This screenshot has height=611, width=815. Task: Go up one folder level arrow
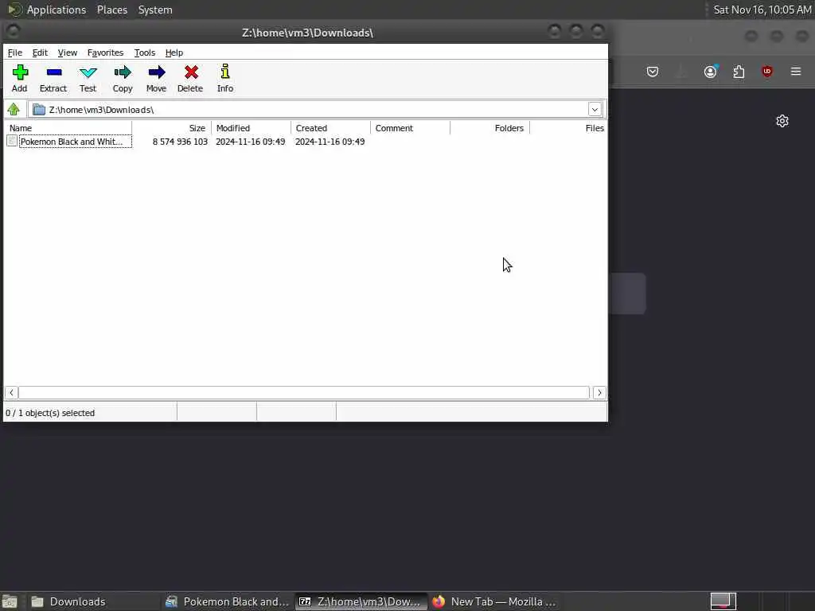tap(14, 109)
